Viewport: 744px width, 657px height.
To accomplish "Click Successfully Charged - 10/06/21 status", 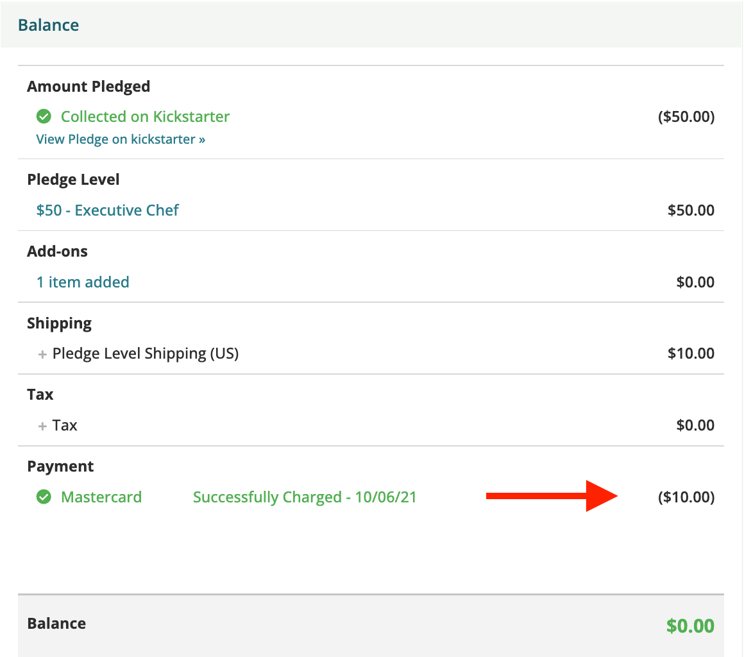I will coord(305,497).
